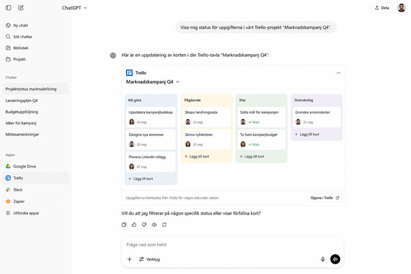Click Öppna i Trello button
This screenshot has height=274, width=411.
coord(324,198)
